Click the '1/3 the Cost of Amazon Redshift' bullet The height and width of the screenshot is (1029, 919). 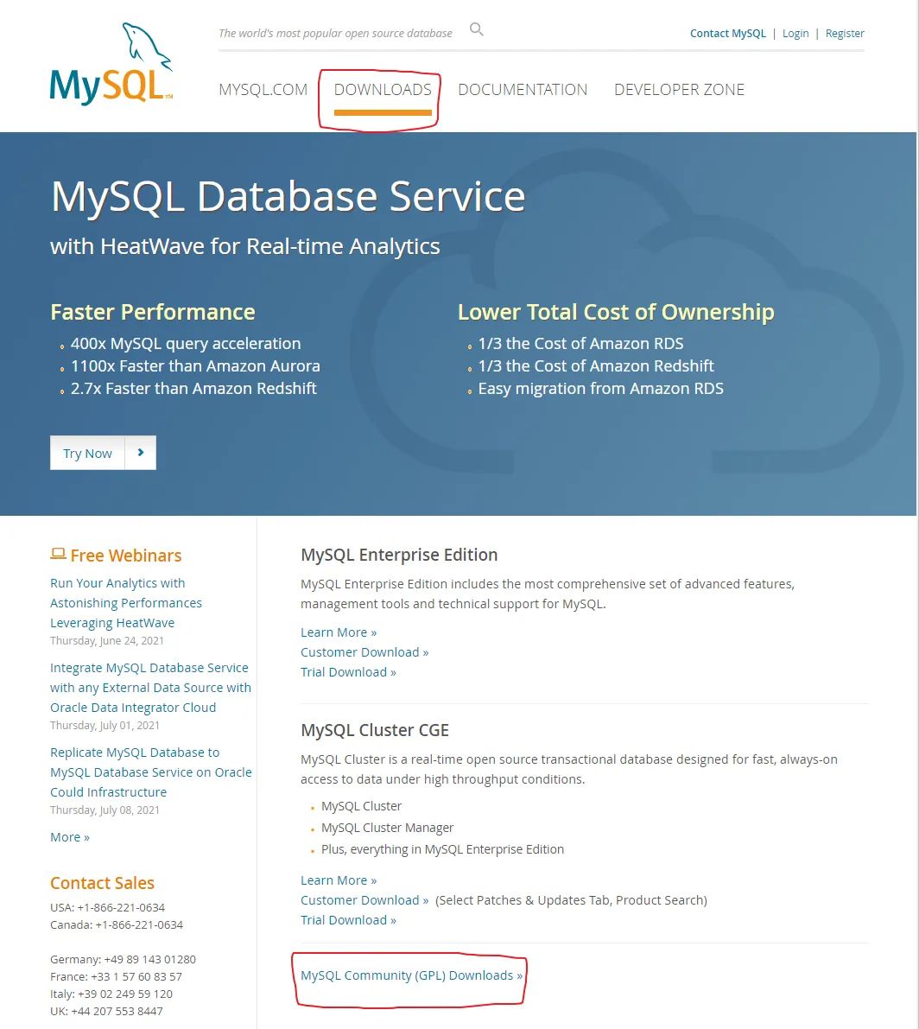596,365
